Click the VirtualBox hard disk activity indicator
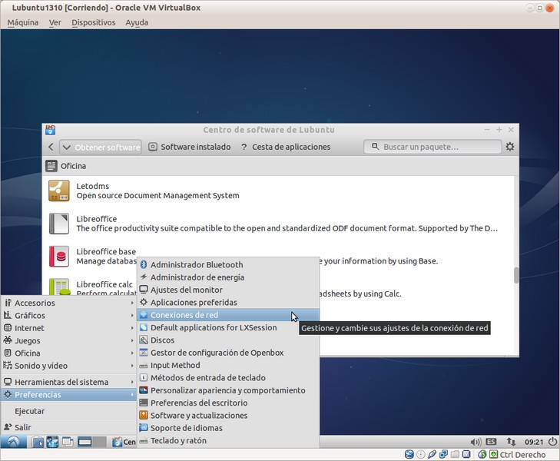560x461 pixels. [409, 454]
